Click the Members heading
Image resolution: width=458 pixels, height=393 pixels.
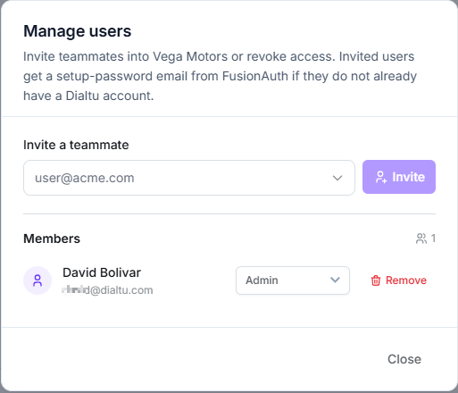click(52, 238)
